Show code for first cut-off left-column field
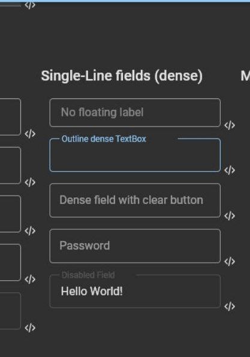250x357 pixels. (30, 134)
